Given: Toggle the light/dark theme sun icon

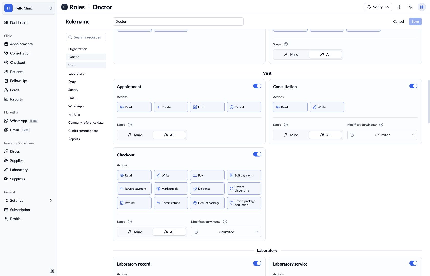Looking at the screenshot, I should point(399,7).
